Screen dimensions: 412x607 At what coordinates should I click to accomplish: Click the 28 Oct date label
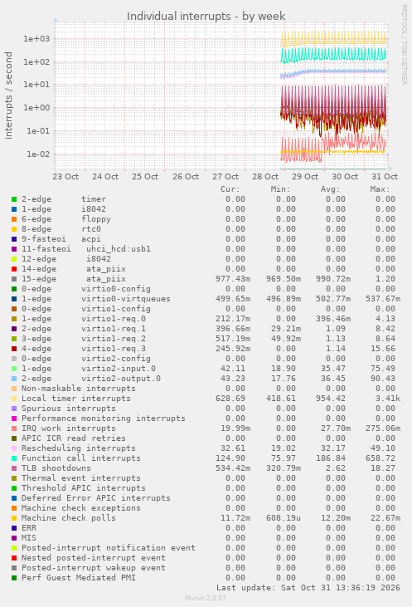click(x=265, y=177)
